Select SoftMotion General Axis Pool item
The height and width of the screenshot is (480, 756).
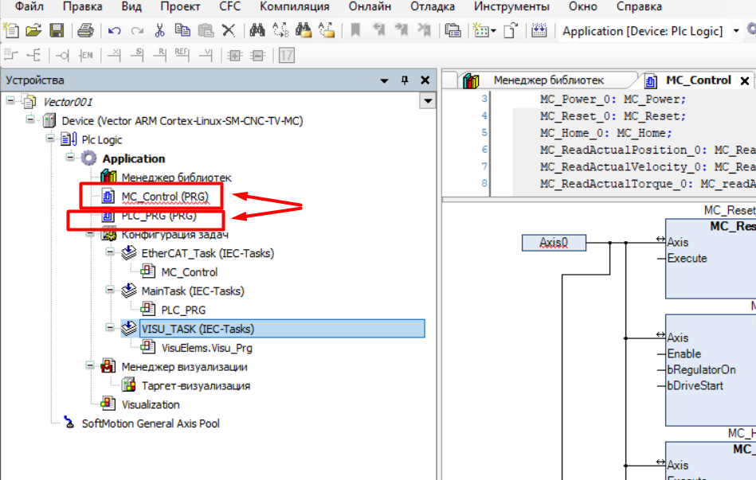coord(151,423)
